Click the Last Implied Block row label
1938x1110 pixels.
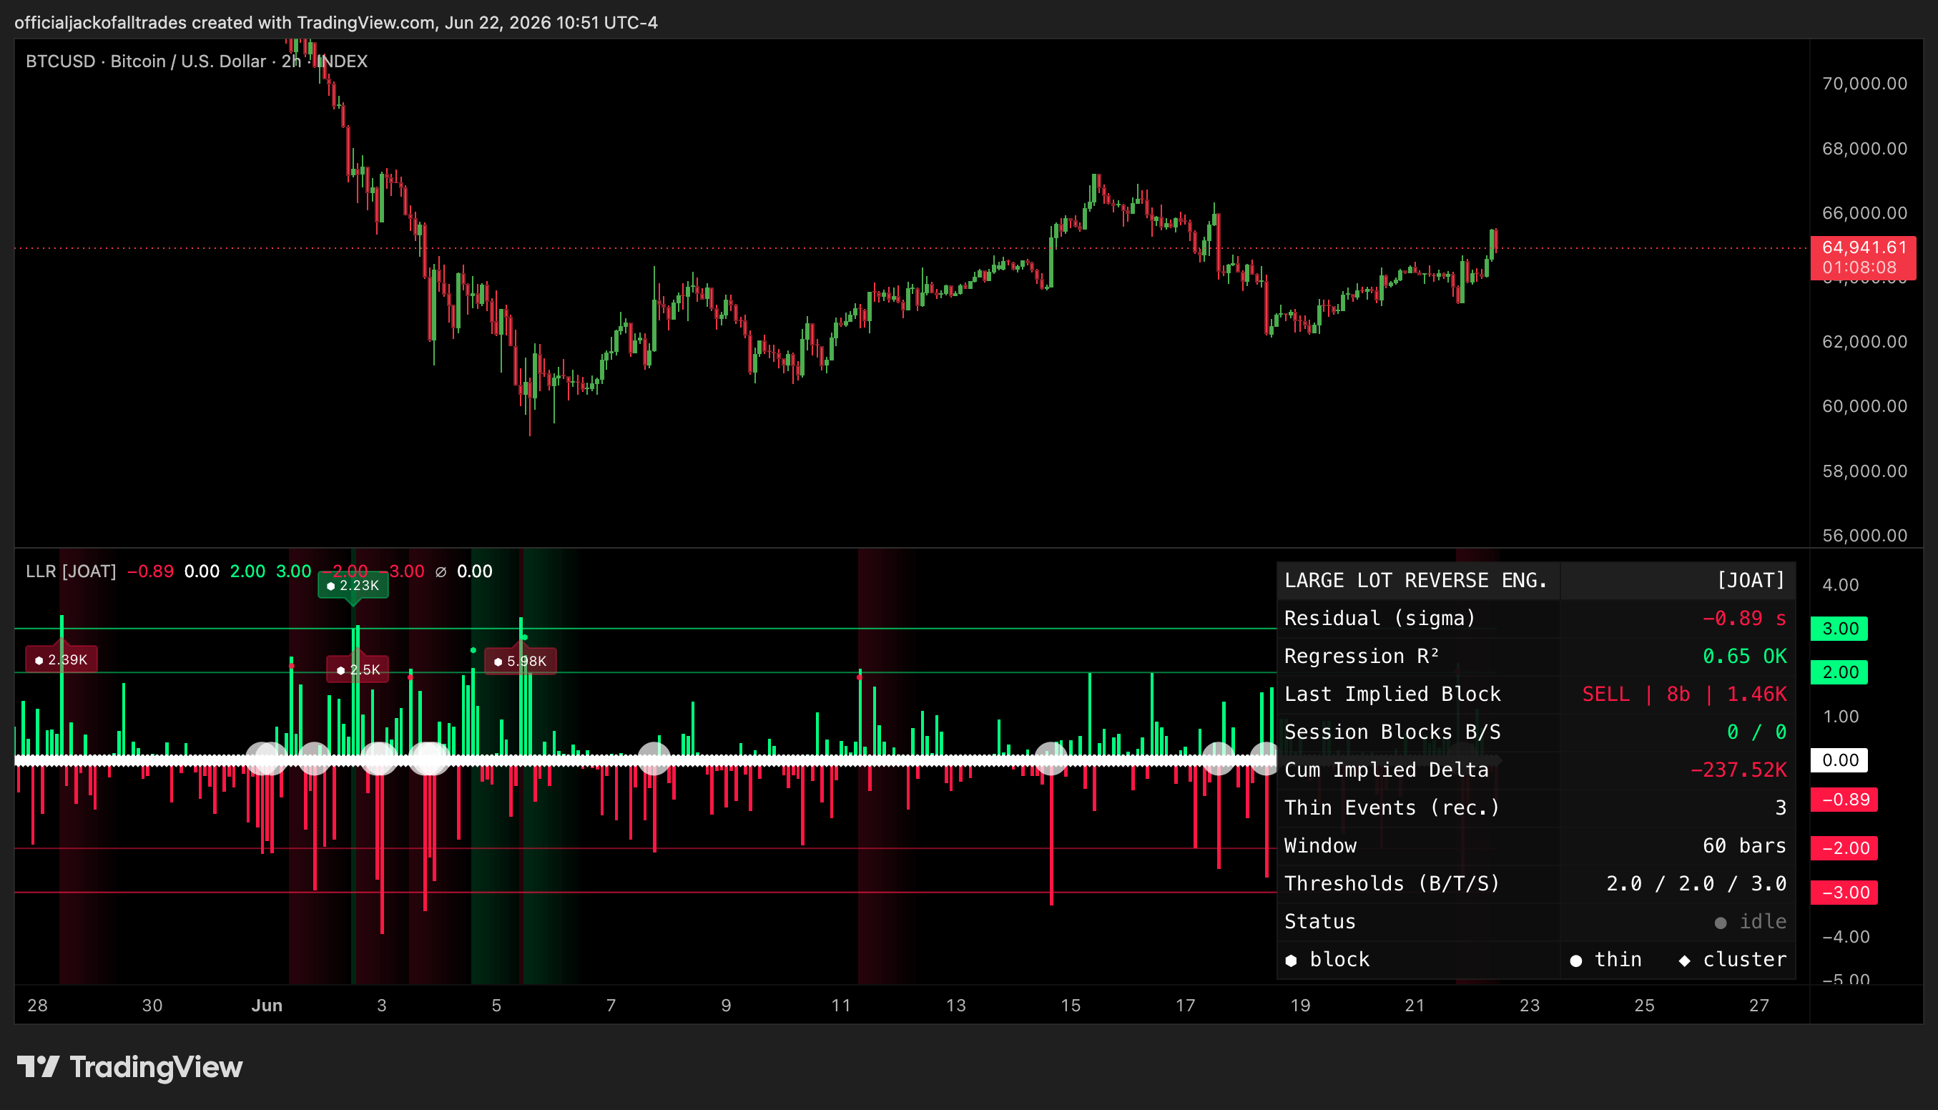(x=1392, y=694)
